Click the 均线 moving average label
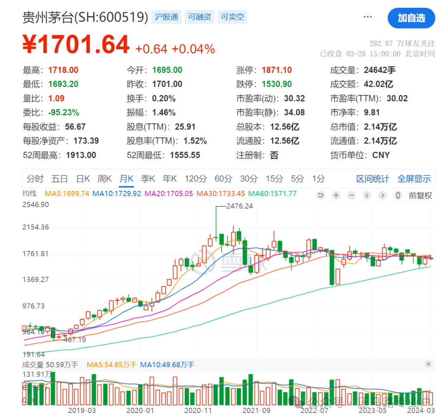This screenshot has width=446, height=420. [30, 193]
